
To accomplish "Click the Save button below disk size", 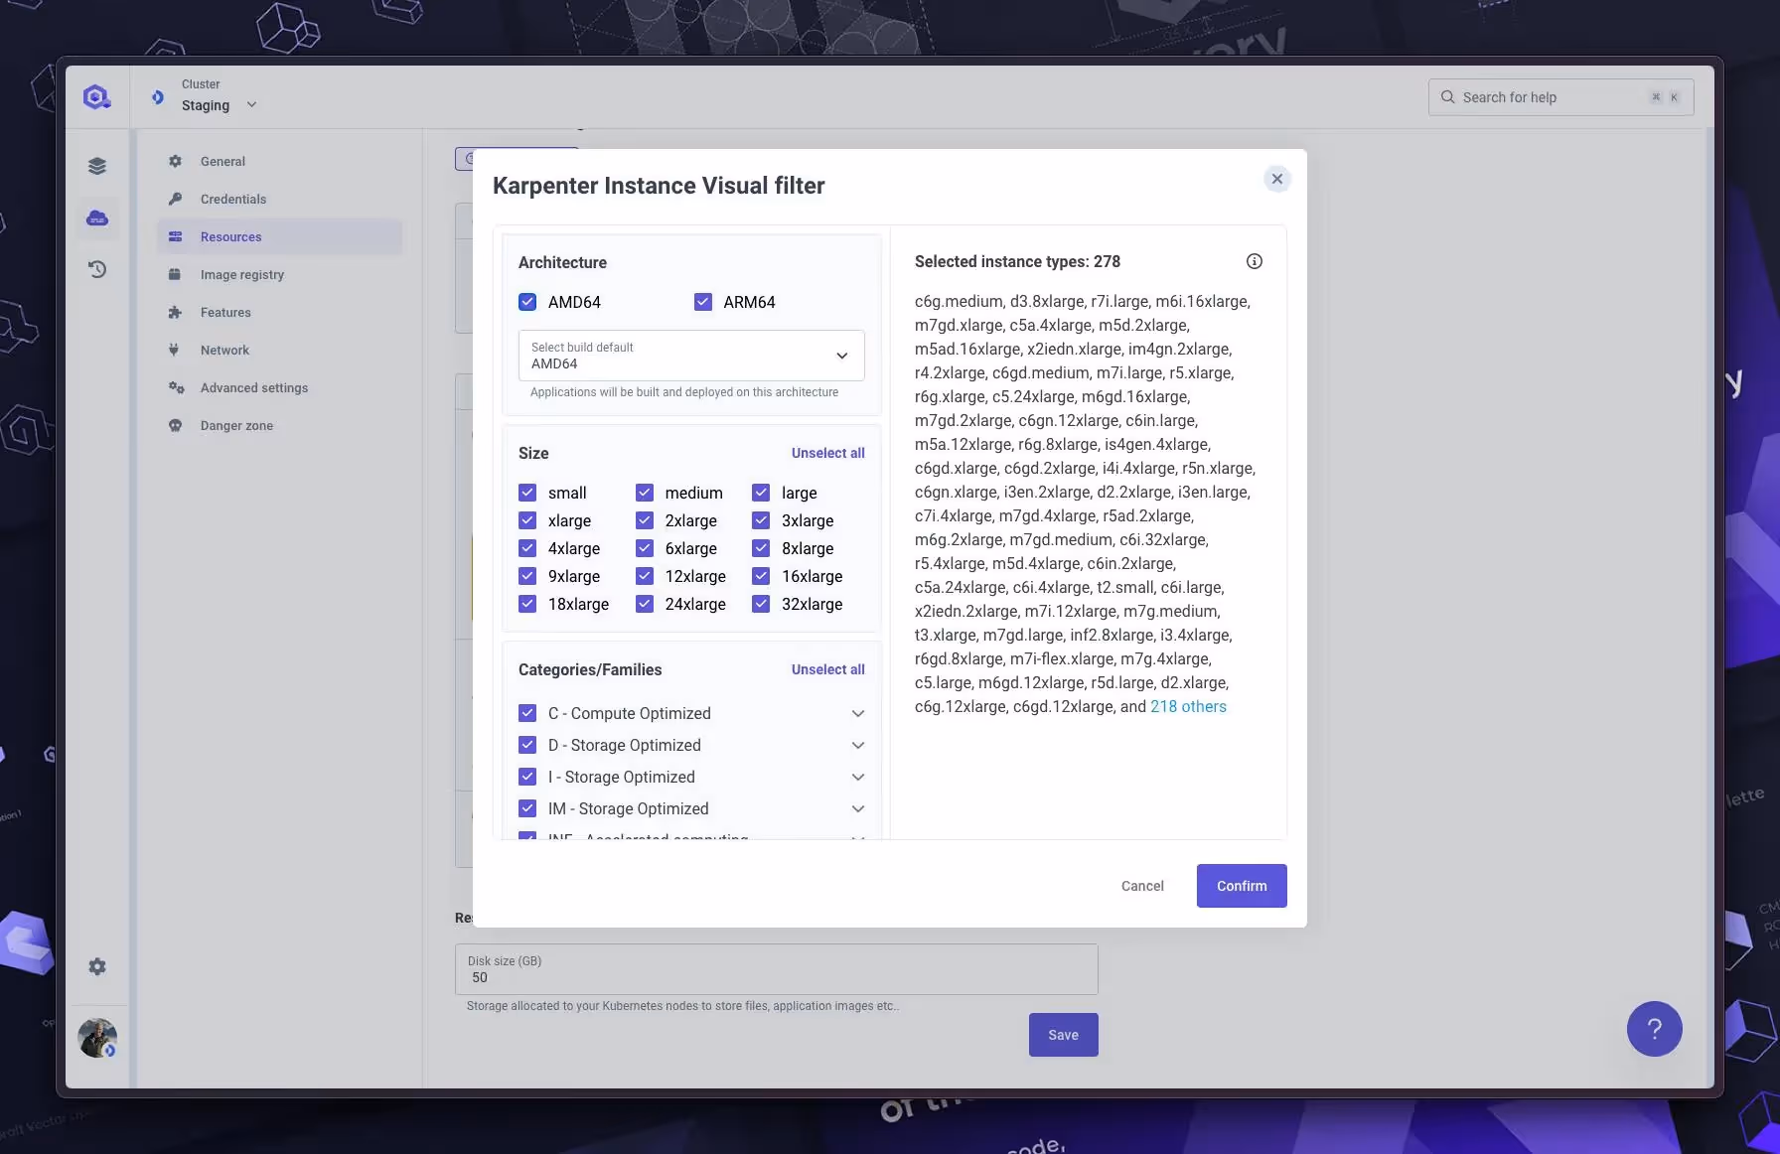I will [1063, 1035].
